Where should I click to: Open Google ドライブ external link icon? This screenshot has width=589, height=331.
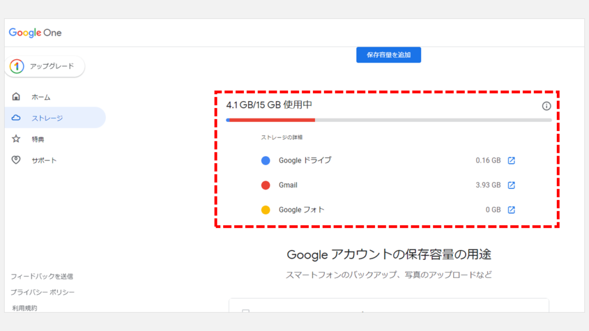point(511,161)
